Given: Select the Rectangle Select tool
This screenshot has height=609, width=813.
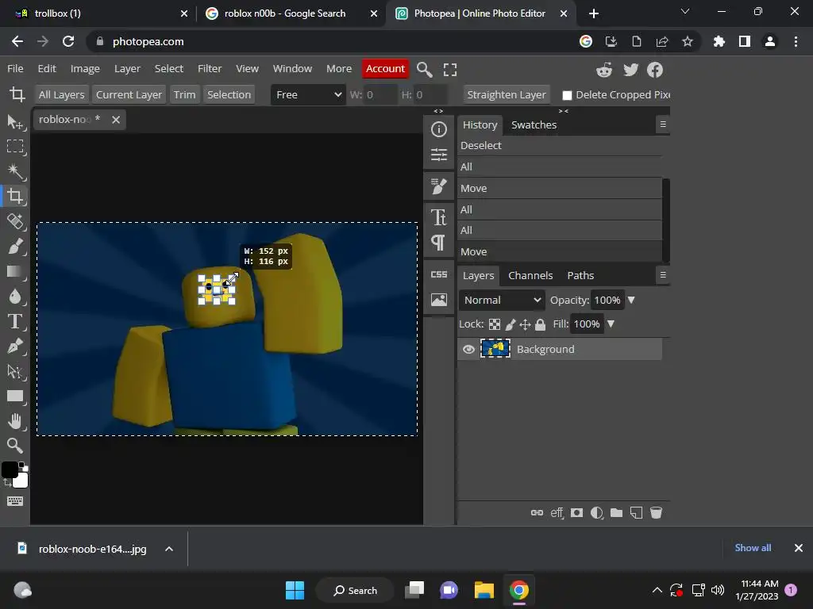Looking at the screenshot, I should (x=15, y=147).
